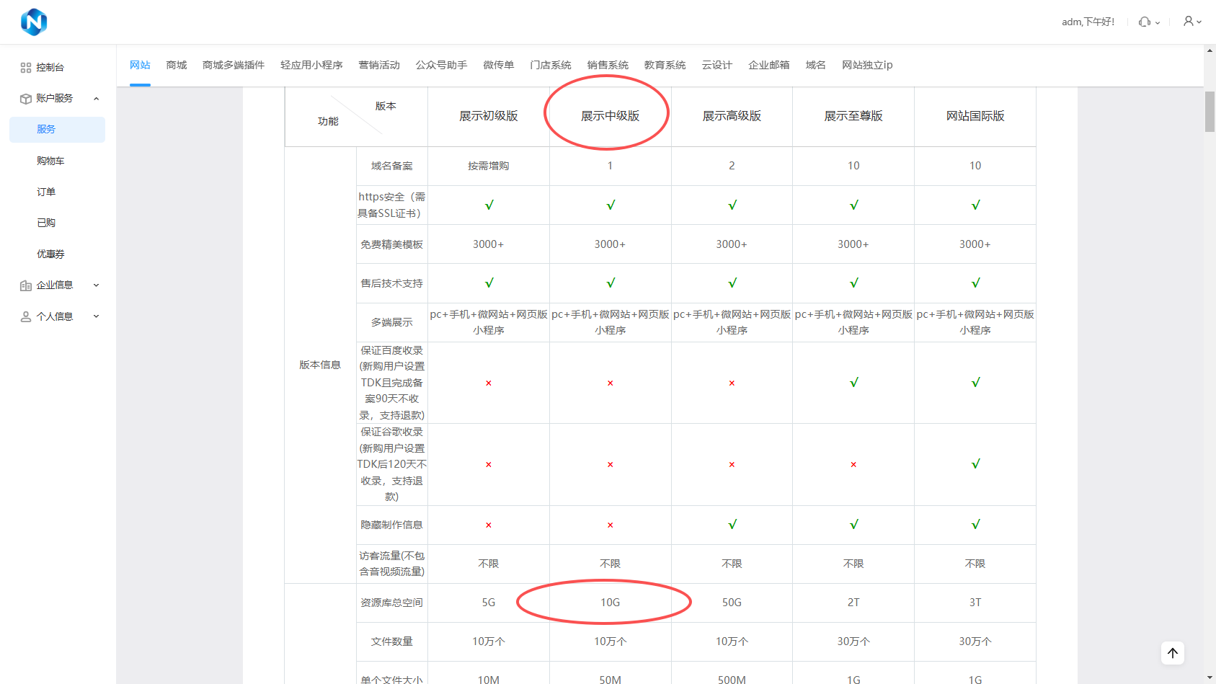Click the 个人信息 person icon

pyautogui.click(x=26, y=316)
